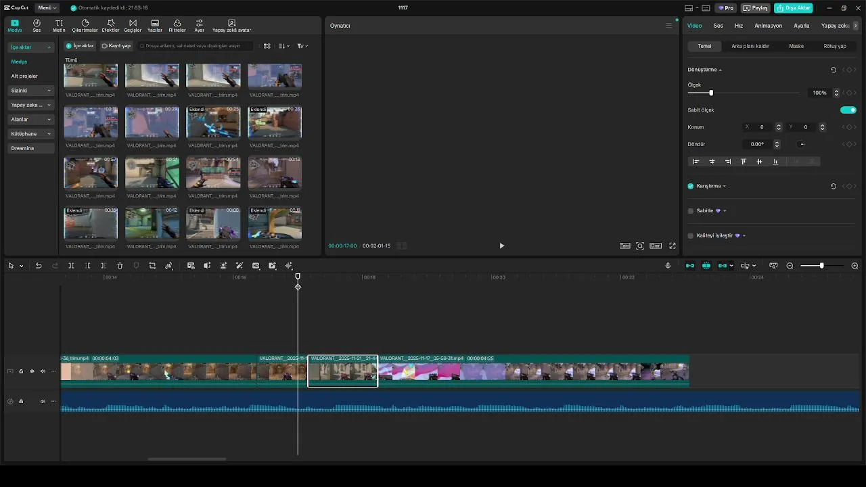Image resolution: width=866 pixels, height=487 pixels.
Task: Click align-left icon in position alignment row
Action: pyautogui.click(x=696, y=162)
